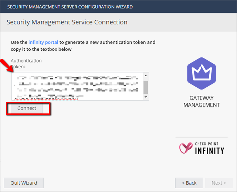Viewport: 237px width, 192px height.
Task: Click the purple crown Gateway Management icon
Action: [x=201, y=73]
